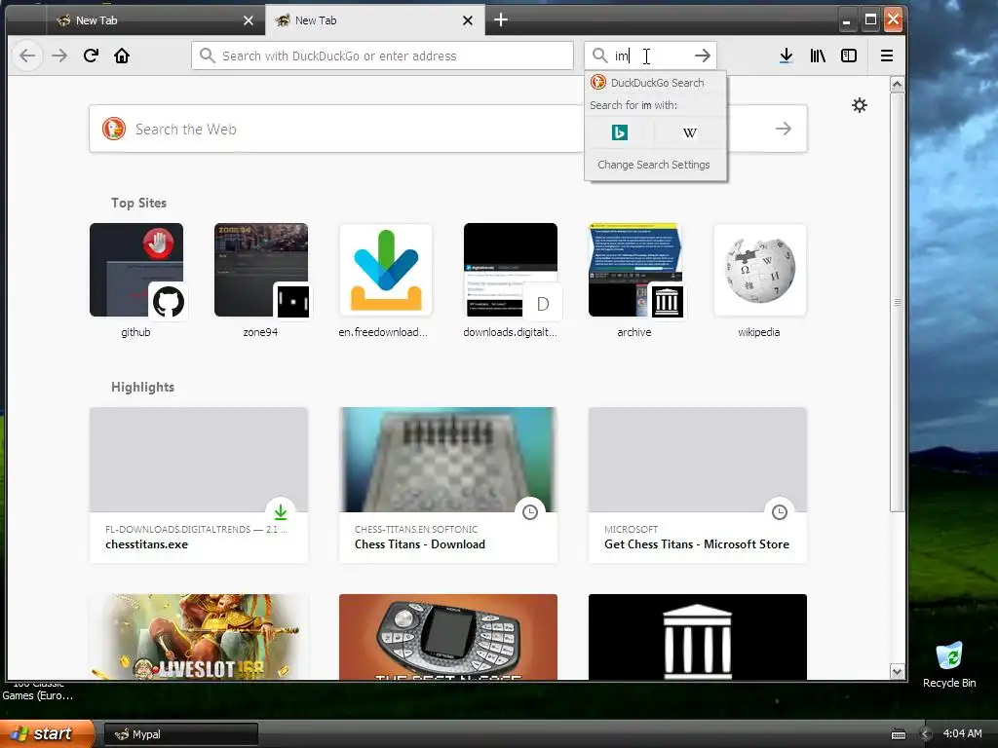The image size is (998, 748).
Task: Click the 4:04 AM system clock
Action: click(x=962, y=734)
